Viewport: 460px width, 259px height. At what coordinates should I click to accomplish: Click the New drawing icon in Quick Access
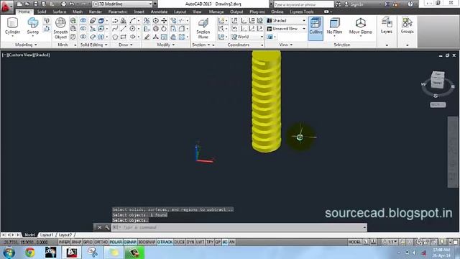point(19,4)
